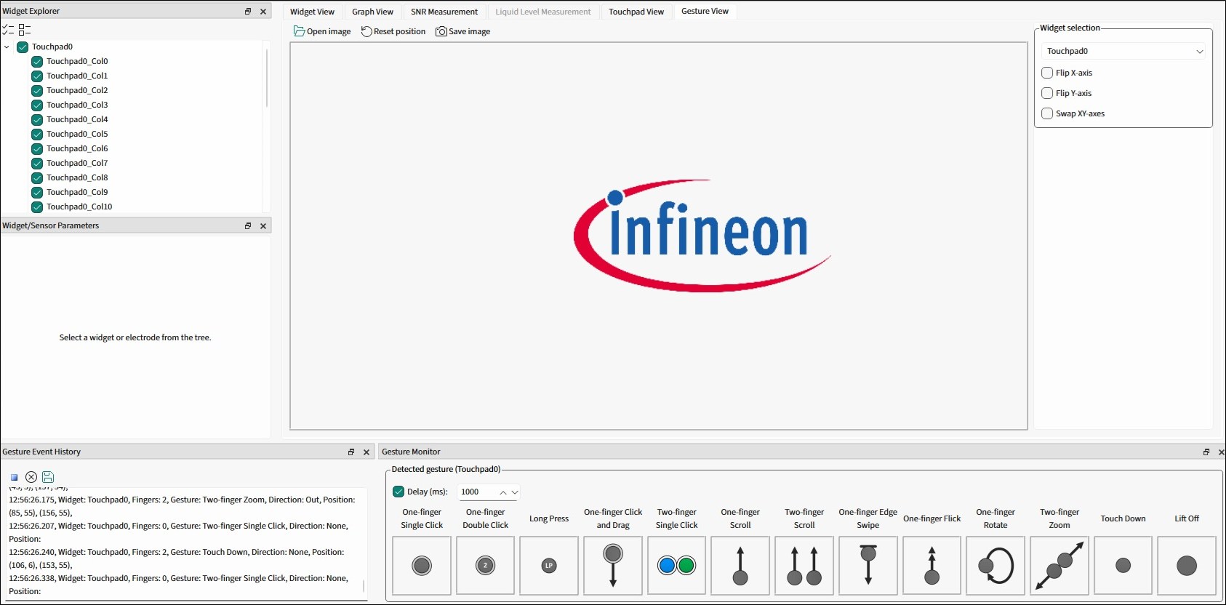Viewport: 1226px width, 605px height.
Task: Click the One-finger Rotate gesture icon
Action: coord(995,566)
